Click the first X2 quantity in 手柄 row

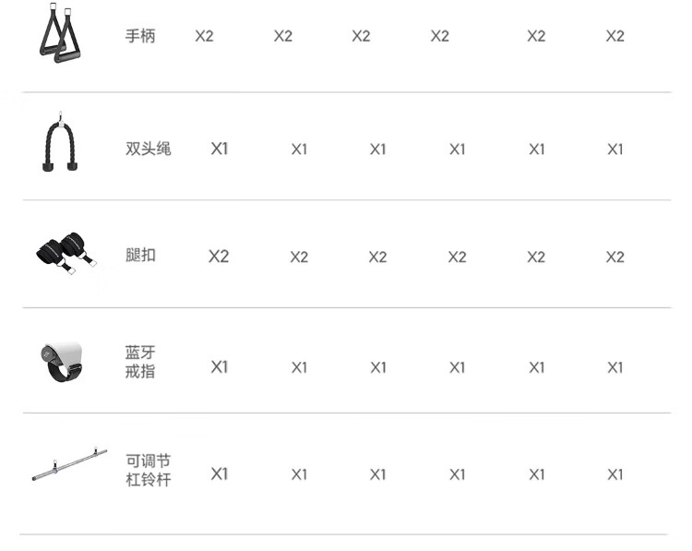pyautogui.click(x=204, y=36)
